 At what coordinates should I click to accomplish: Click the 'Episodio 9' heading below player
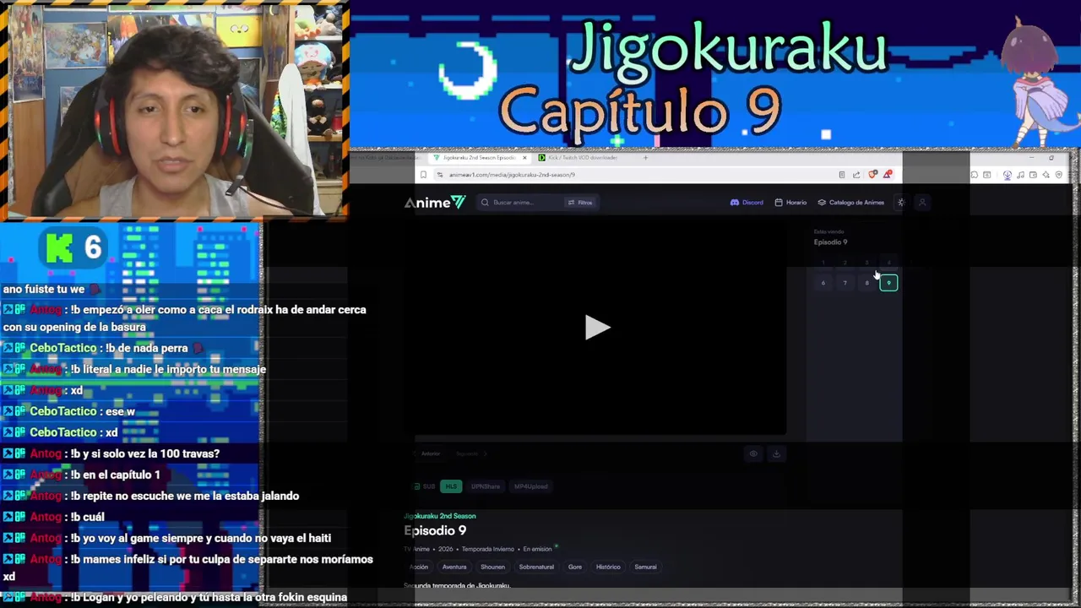click(435, 530)
